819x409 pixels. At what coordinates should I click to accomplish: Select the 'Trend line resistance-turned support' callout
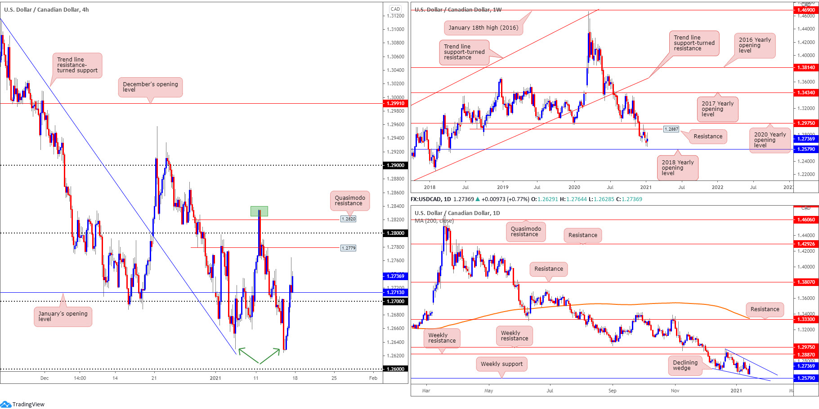(x=77, y=65)
